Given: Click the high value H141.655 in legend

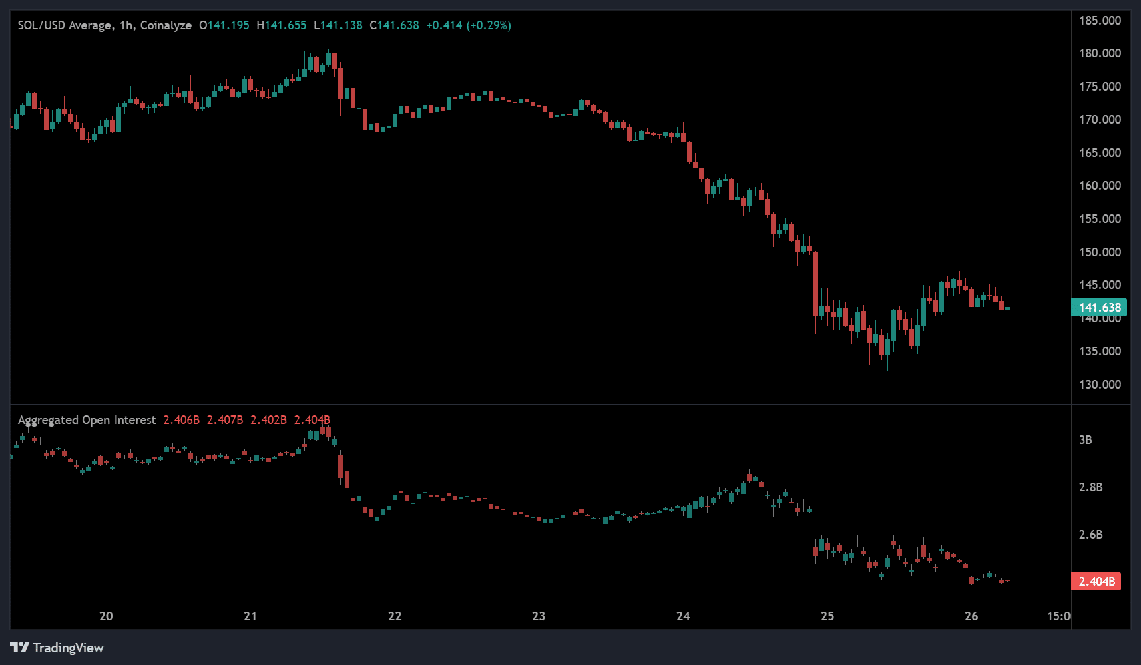Looking at the screenshot, I should [x=282, y=25].
